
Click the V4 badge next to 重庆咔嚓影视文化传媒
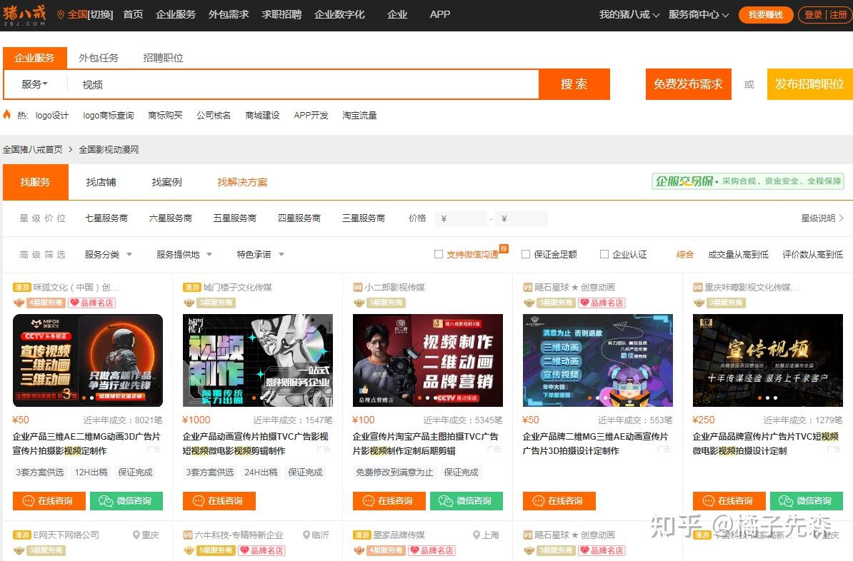coord(697,287)
